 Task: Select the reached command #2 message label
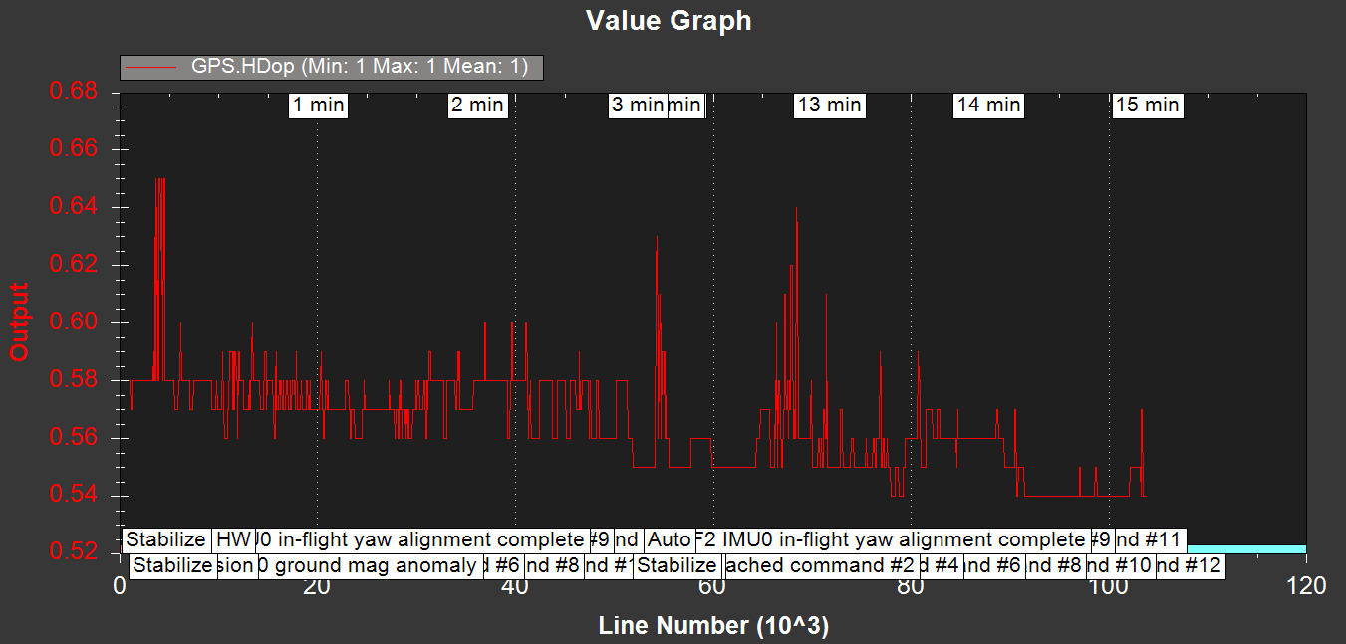click(820, 566)
